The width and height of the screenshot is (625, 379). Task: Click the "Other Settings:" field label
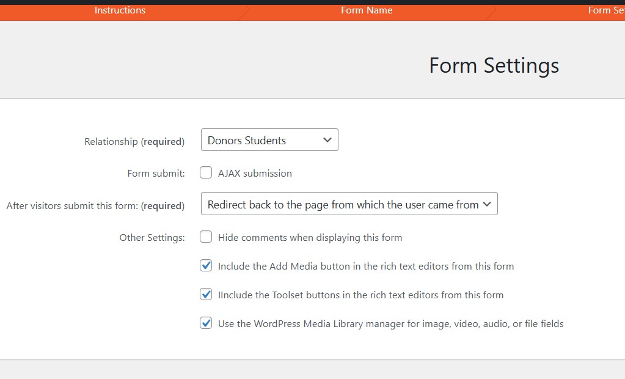(152, 238)
